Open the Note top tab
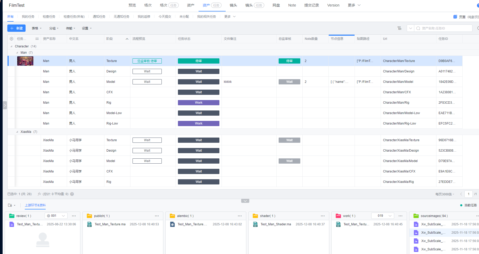 tap(292, 5)
